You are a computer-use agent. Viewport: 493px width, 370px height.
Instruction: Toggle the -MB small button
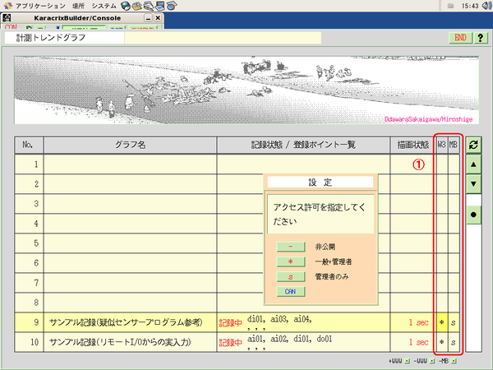pos(454,361)
